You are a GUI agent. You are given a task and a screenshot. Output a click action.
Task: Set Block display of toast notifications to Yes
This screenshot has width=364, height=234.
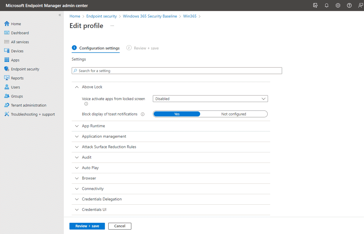(177, 114)
